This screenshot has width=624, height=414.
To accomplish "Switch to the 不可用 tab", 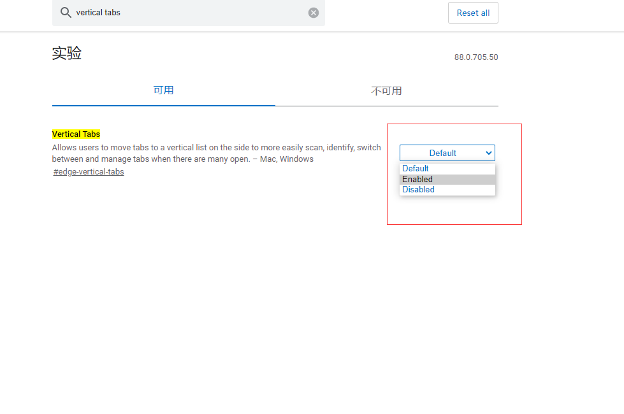I will 386,91.
